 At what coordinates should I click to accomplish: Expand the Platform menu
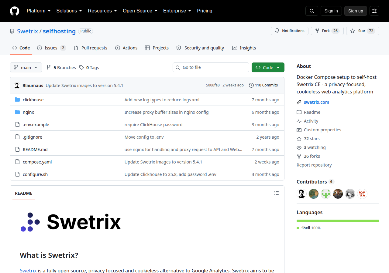(38, 11)
